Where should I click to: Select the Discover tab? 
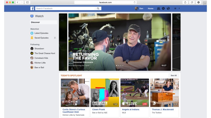(43, 22)
